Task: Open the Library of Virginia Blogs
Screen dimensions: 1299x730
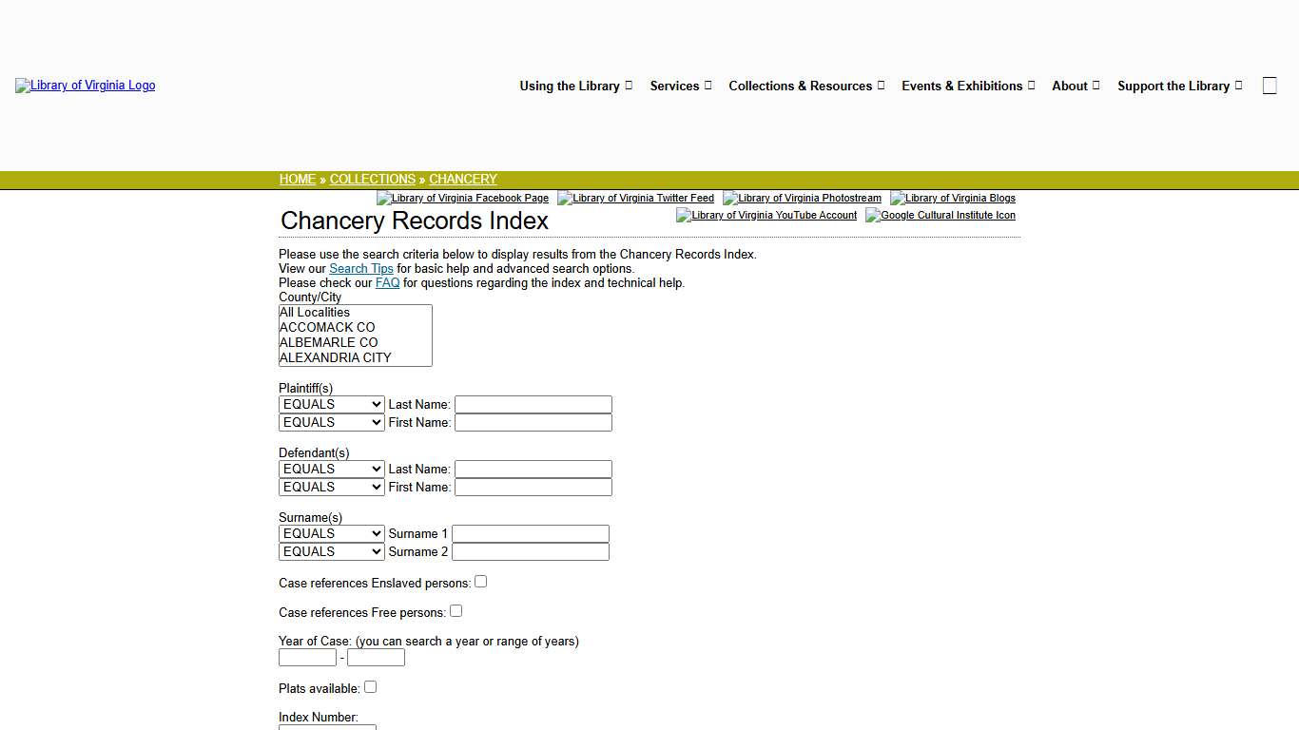Action: pyautogui.click(x=953, y=198)
